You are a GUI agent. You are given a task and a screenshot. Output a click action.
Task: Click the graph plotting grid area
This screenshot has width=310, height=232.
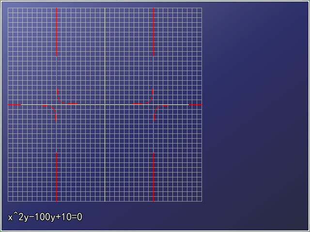click(x=105, y=104)
